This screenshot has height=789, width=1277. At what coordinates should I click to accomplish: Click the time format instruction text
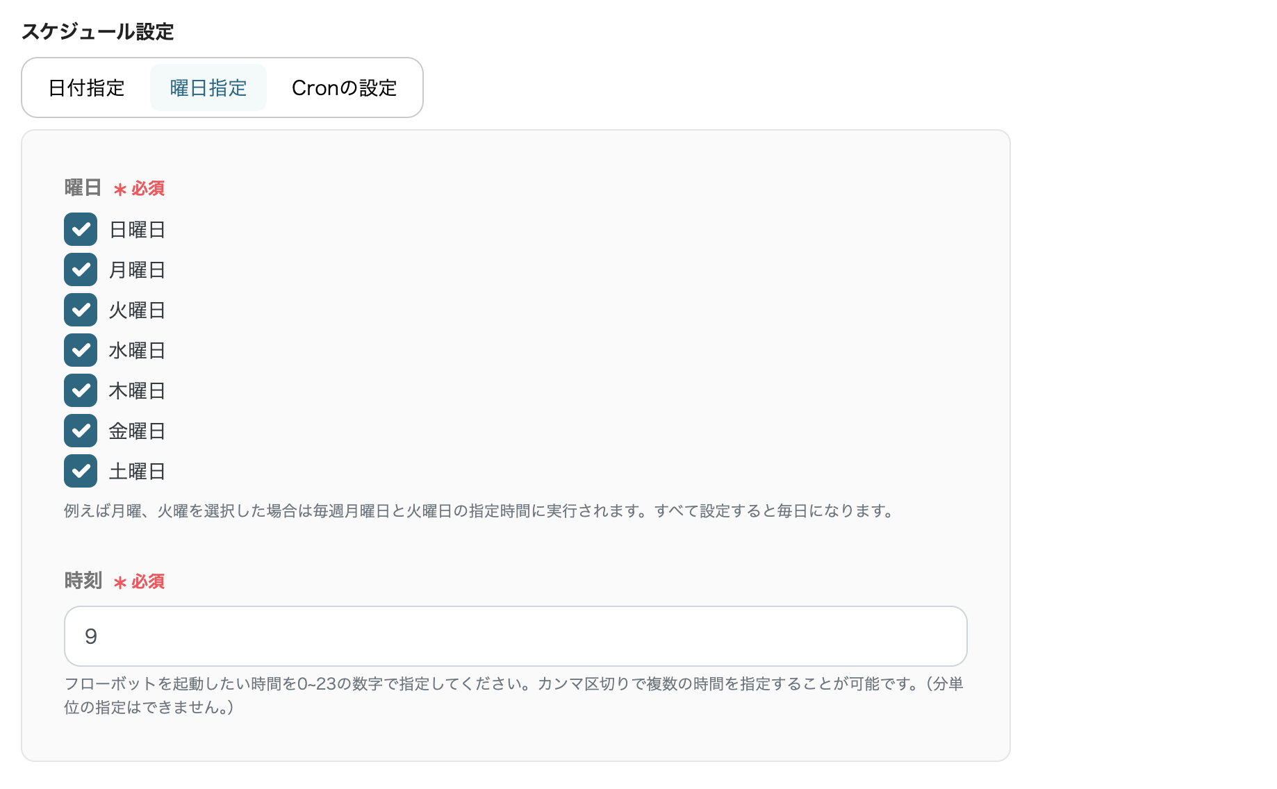(514, 697)
